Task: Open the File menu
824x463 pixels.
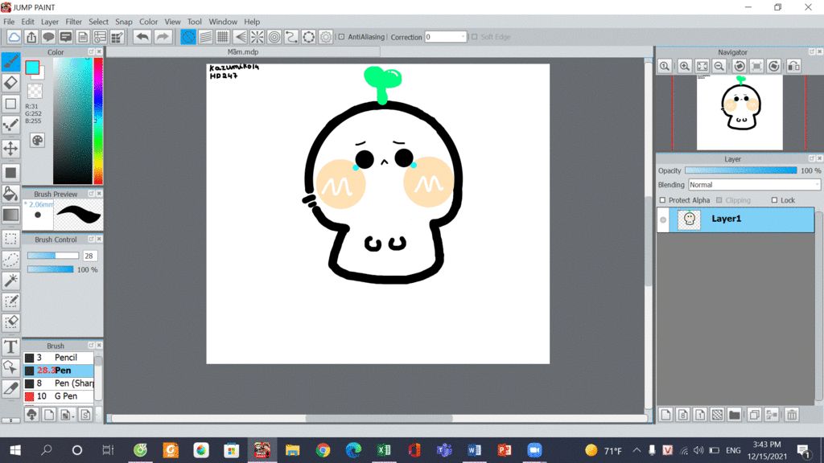Action: pyautogui.click(x=9, y=22)
